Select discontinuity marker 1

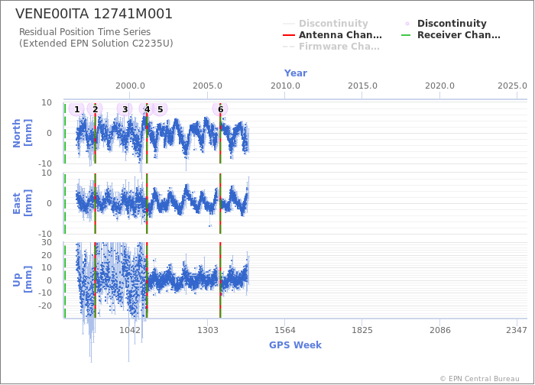[x=76, y=109]
